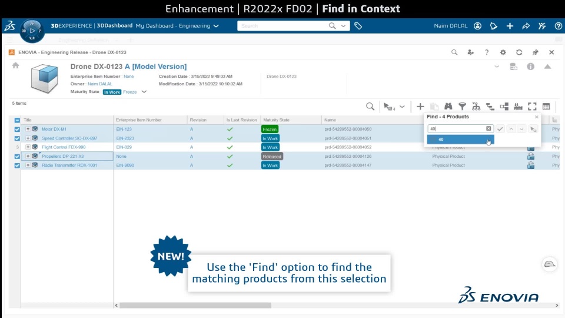
Task: Open the information panel icon
Action: (531, 67)
